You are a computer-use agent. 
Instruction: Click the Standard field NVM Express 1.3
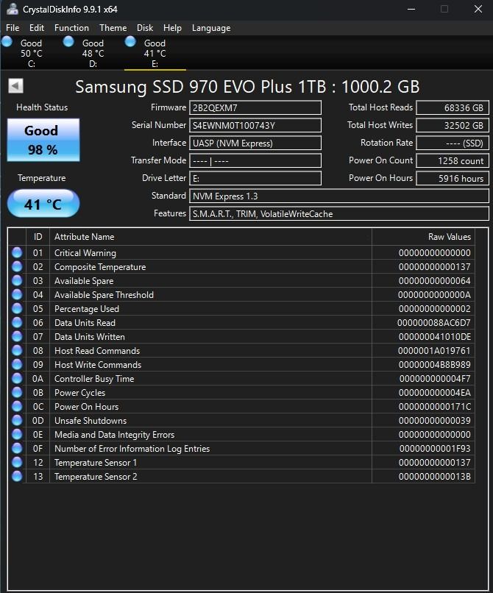pyautogui.click(x=339, y=196)
